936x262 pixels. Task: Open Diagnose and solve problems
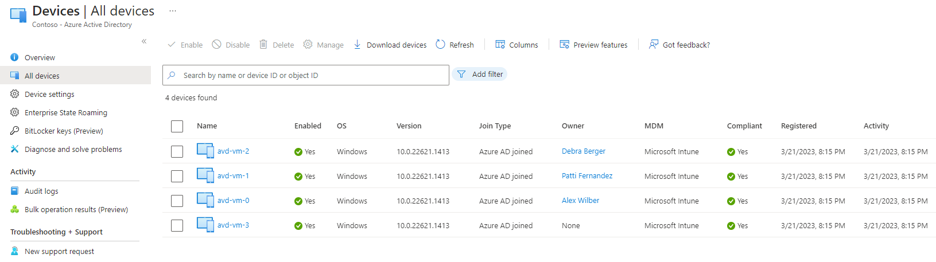pyautogui.click(x=73, y=149)
